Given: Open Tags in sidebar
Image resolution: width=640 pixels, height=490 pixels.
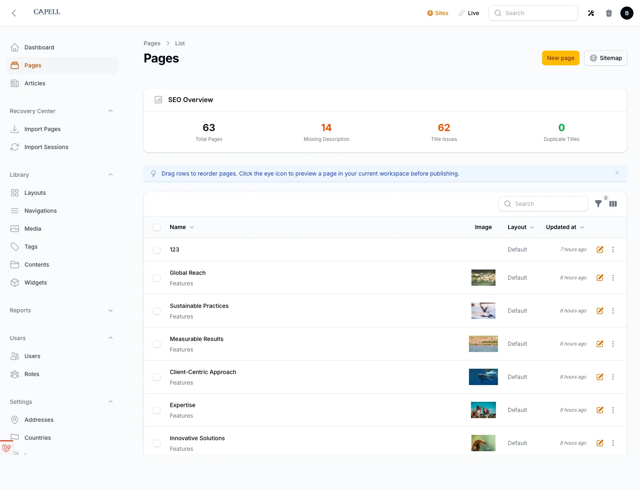Looking at the screenshot, I should 62,247.
